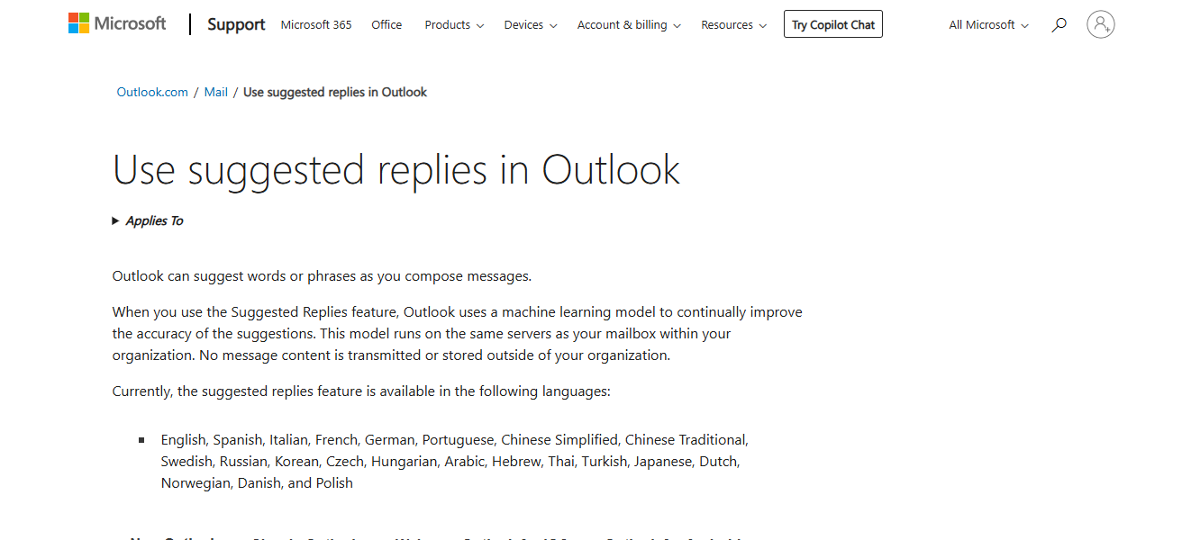The height and width of the screenshot is (540, 1182).
Task: Click the Microsoft logo
Action: click(x=116, y=23)
